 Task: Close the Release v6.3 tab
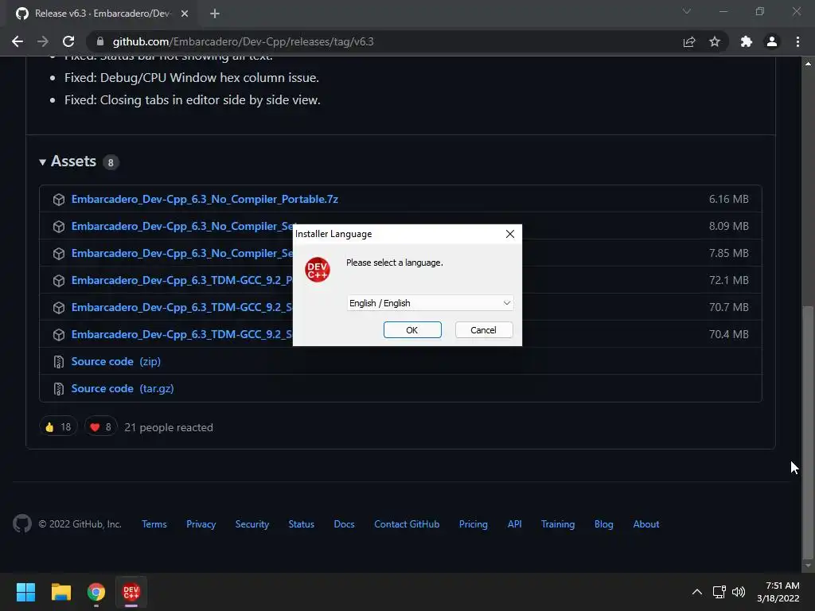click(x=185, y=14)
